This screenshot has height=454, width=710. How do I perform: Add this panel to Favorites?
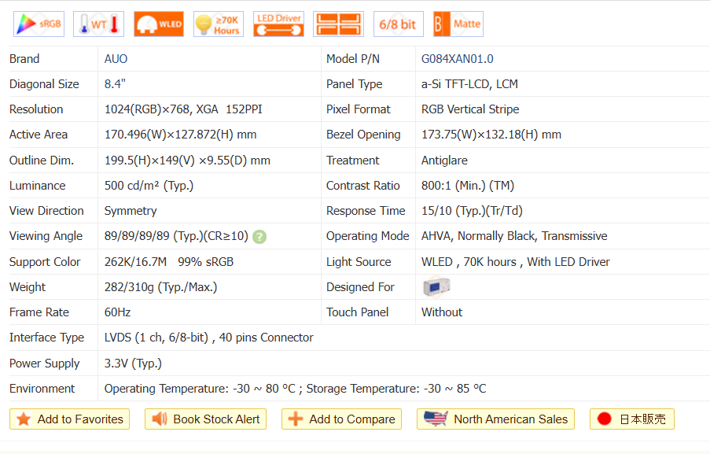point(70,419)
